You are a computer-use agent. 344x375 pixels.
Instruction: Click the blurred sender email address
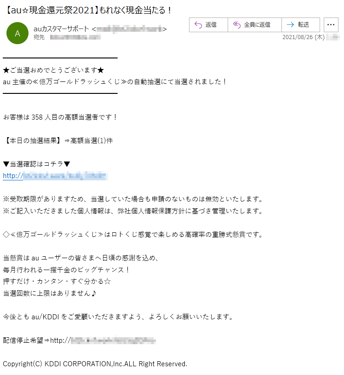[x=129, y=29]
